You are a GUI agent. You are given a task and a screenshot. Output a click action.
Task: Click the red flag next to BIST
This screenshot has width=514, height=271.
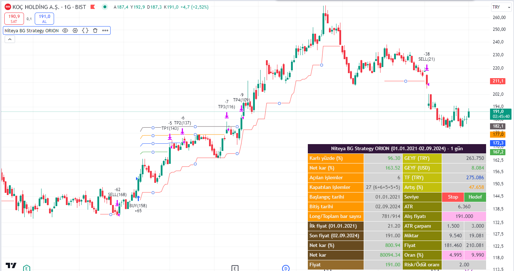click(92, 7)
